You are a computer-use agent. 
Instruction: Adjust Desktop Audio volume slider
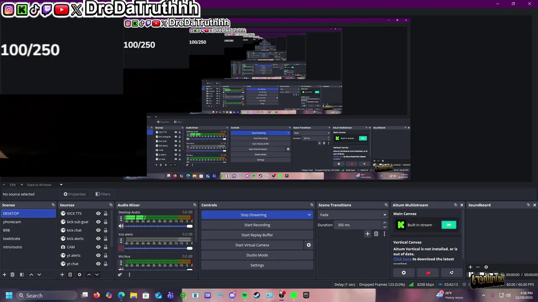click(158, 226)
